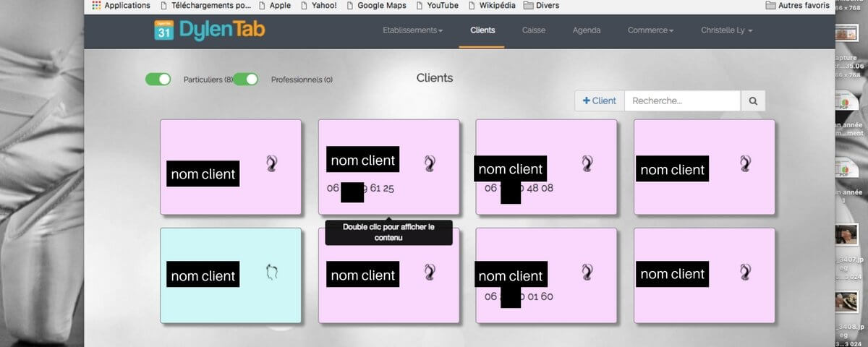Click the search magnifier button
This screenshot has width=868, height=347.
pos(752,101)
